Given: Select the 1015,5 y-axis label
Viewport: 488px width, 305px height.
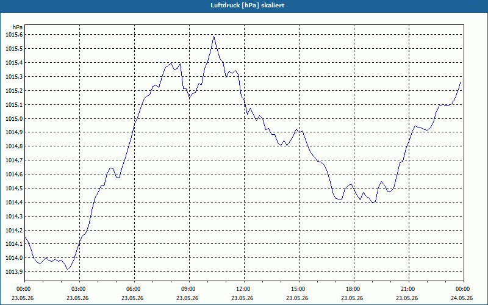Looking at the screenshot, I should [14, 49].
